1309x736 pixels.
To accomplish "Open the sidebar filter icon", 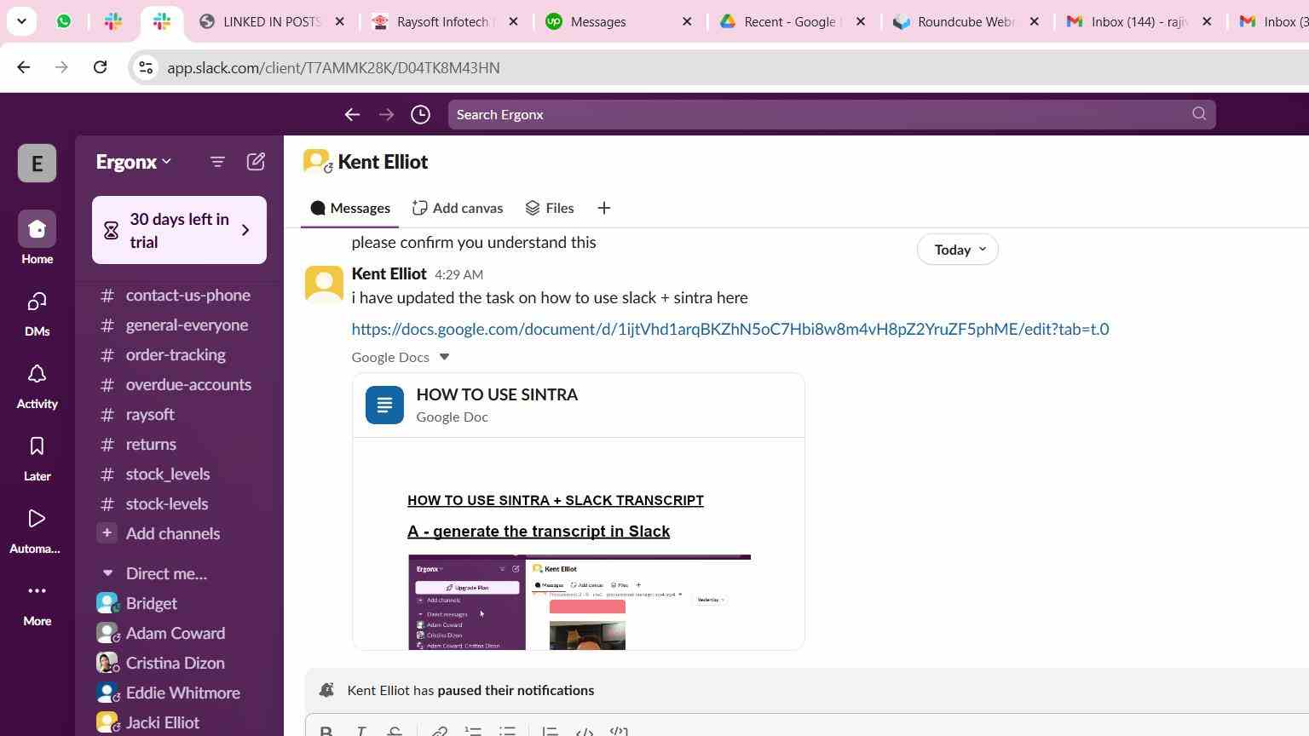I will (217, 161).
